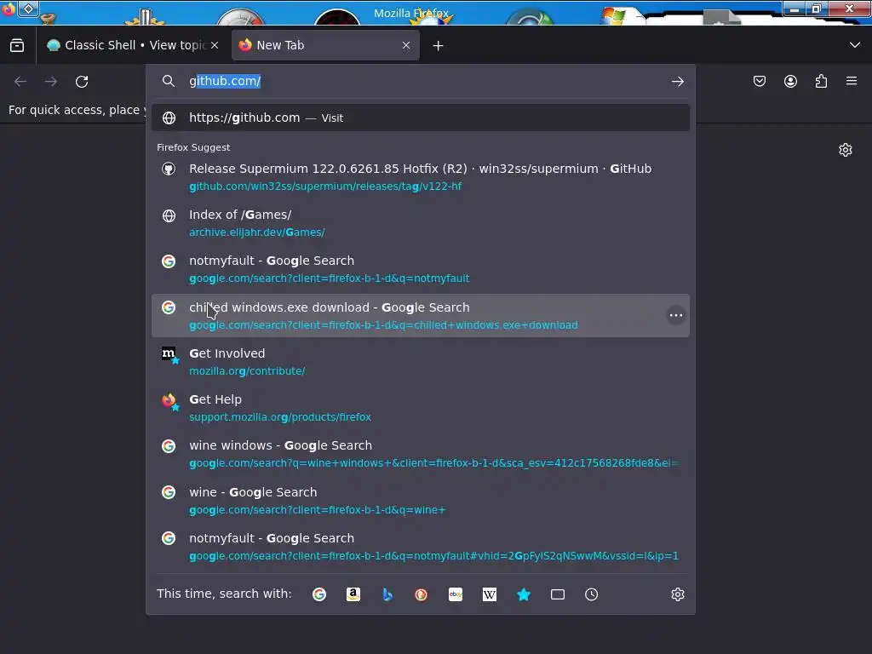Click Google icon on wine windows row

click(169, 446)
